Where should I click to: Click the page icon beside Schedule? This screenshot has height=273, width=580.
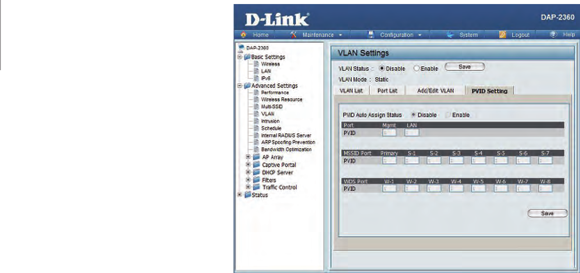[257, 128]
